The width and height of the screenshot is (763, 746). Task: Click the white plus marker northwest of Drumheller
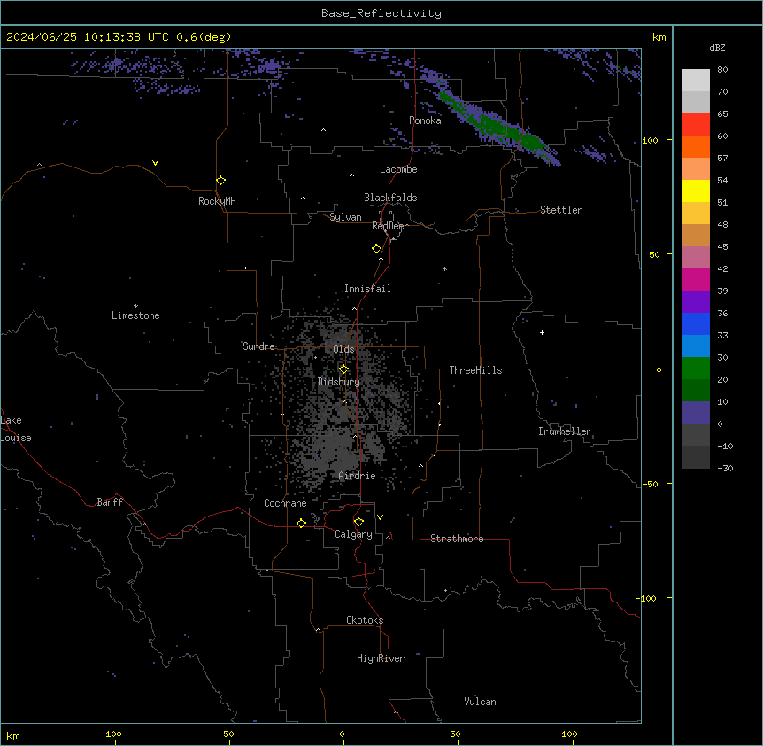(542, 332)
